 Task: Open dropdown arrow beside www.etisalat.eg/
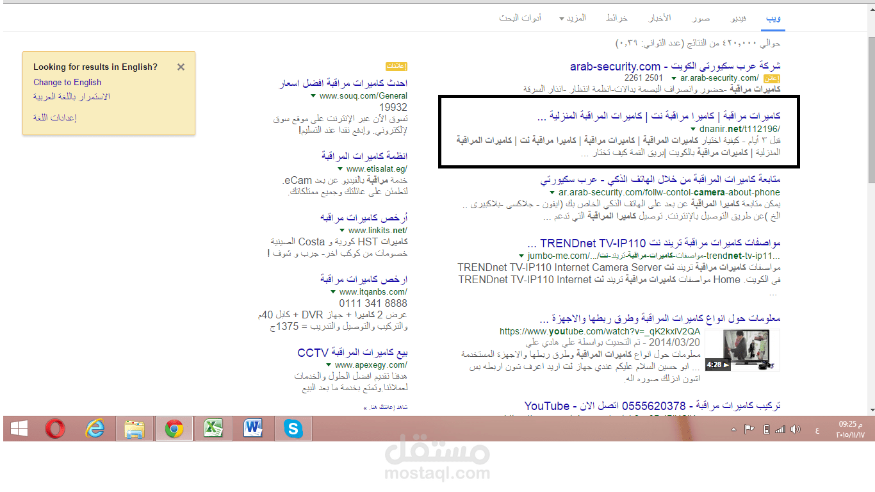(340, 169)
